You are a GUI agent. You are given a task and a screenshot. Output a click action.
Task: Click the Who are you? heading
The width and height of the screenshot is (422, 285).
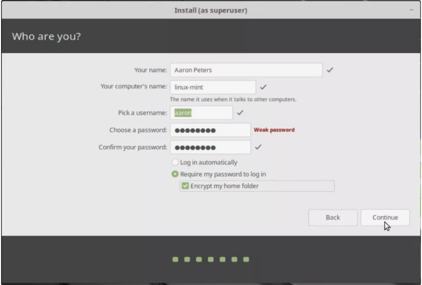coord(46,36)
